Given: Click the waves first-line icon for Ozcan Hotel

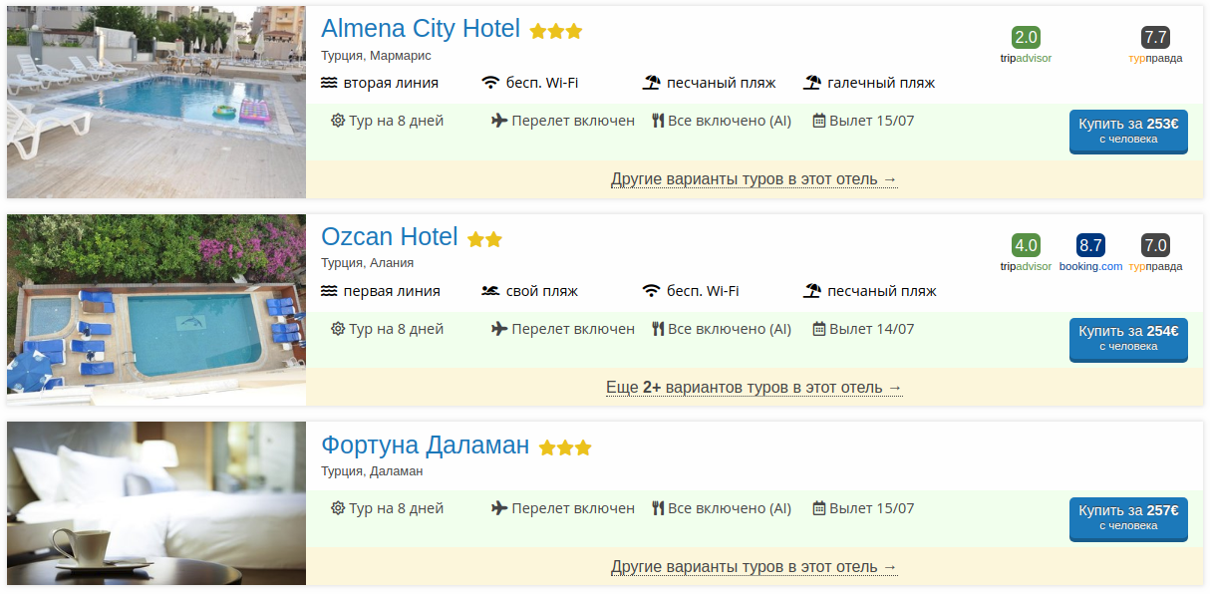Looking at the screenshot, I should coord(329,291).
